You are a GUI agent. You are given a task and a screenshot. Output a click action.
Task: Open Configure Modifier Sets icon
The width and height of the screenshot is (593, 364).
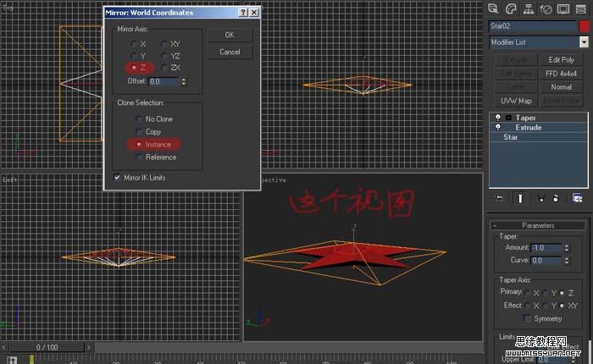[x=577, y=198]
